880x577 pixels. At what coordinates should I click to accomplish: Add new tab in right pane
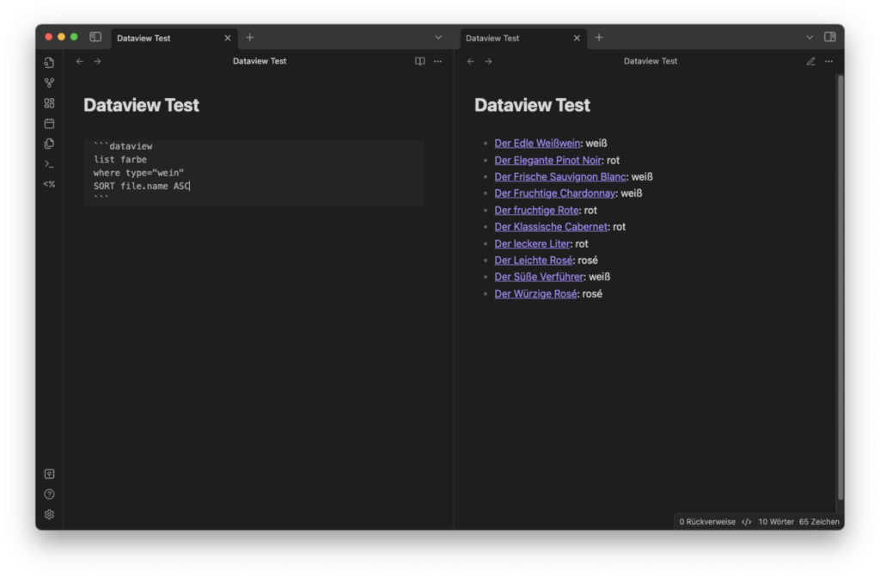pos(599,38)
